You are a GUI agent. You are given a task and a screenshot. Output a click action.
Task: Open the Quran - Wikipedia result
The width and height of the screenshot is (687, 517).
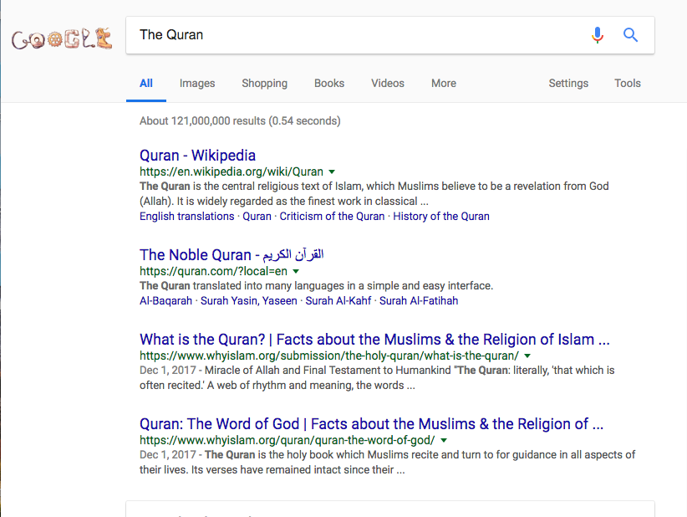coord(197,156)
